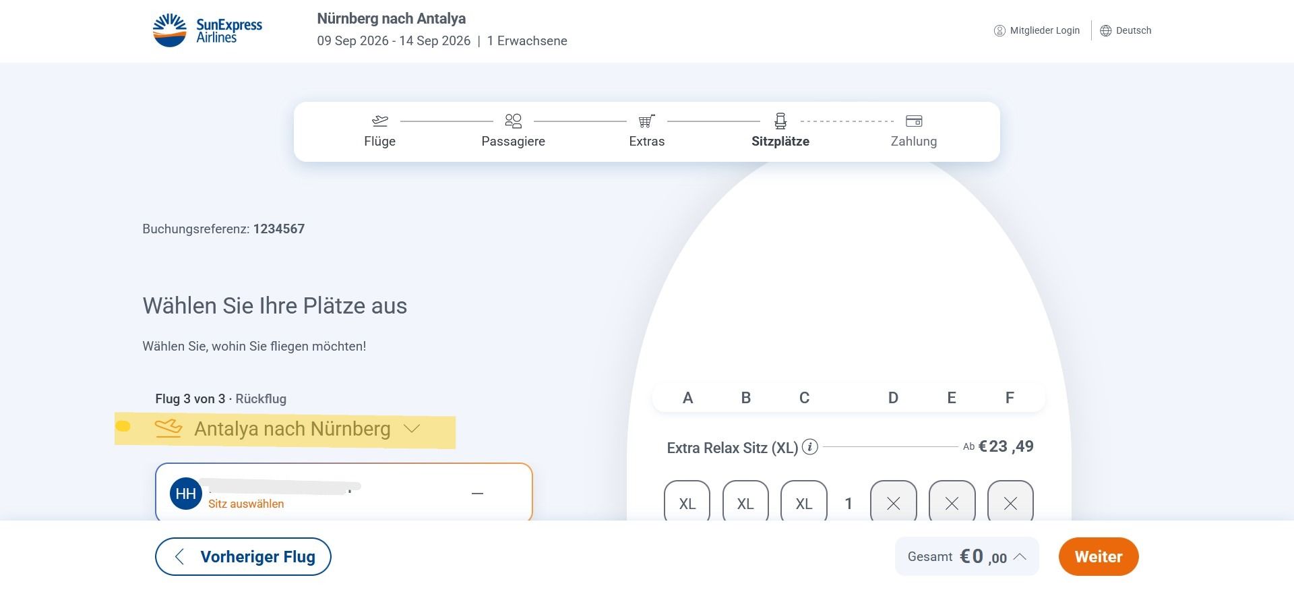1294x592 pixels.
Task: Open the Deutsch language selector
Action: pyautogui.click(x=1126, y=30)
